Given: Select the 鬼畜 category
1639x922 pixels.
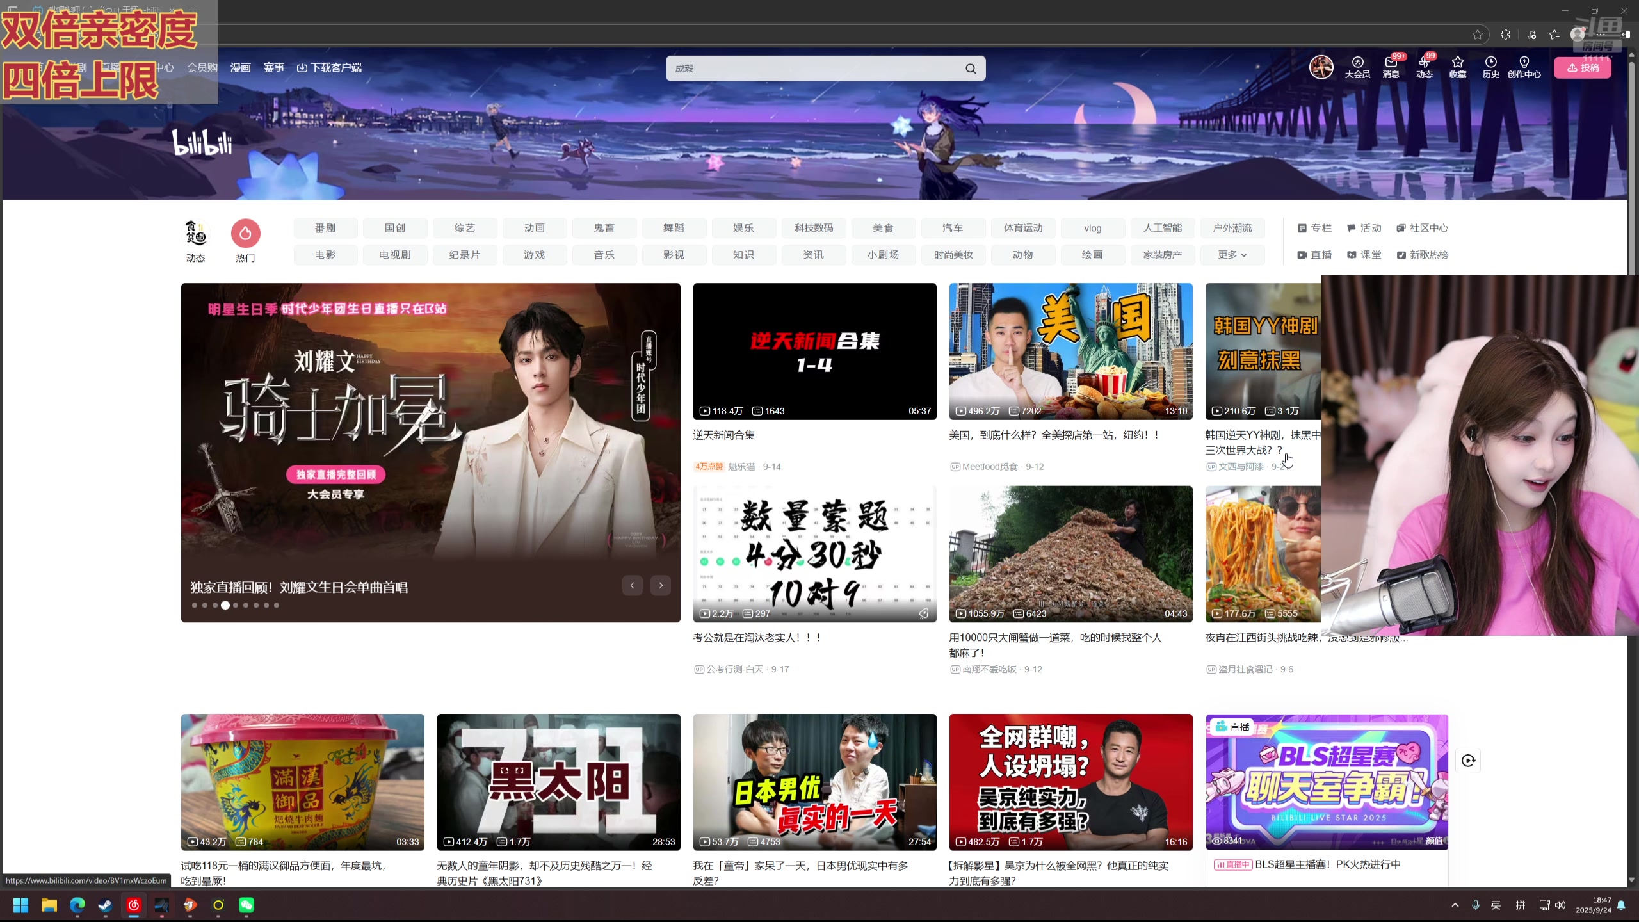Looking at the screenshot, I should [604, 228].
